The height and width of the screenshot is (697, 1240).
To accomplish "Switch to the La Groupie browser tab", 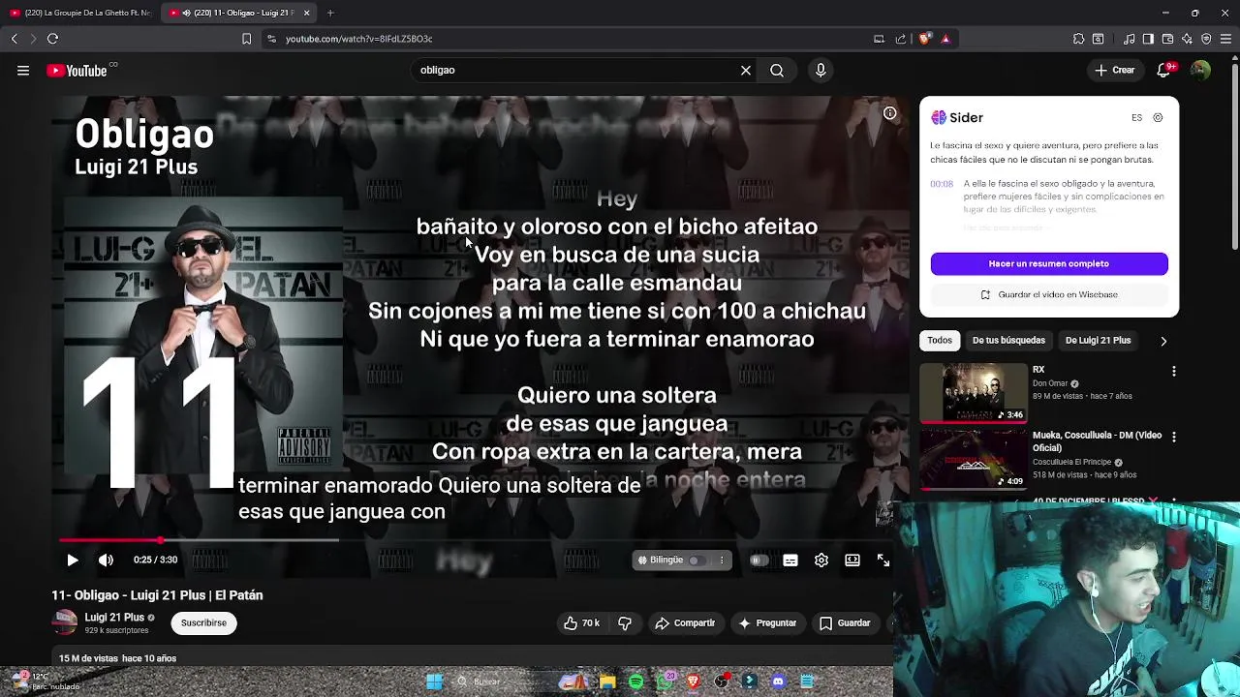I will coord(79,13).
